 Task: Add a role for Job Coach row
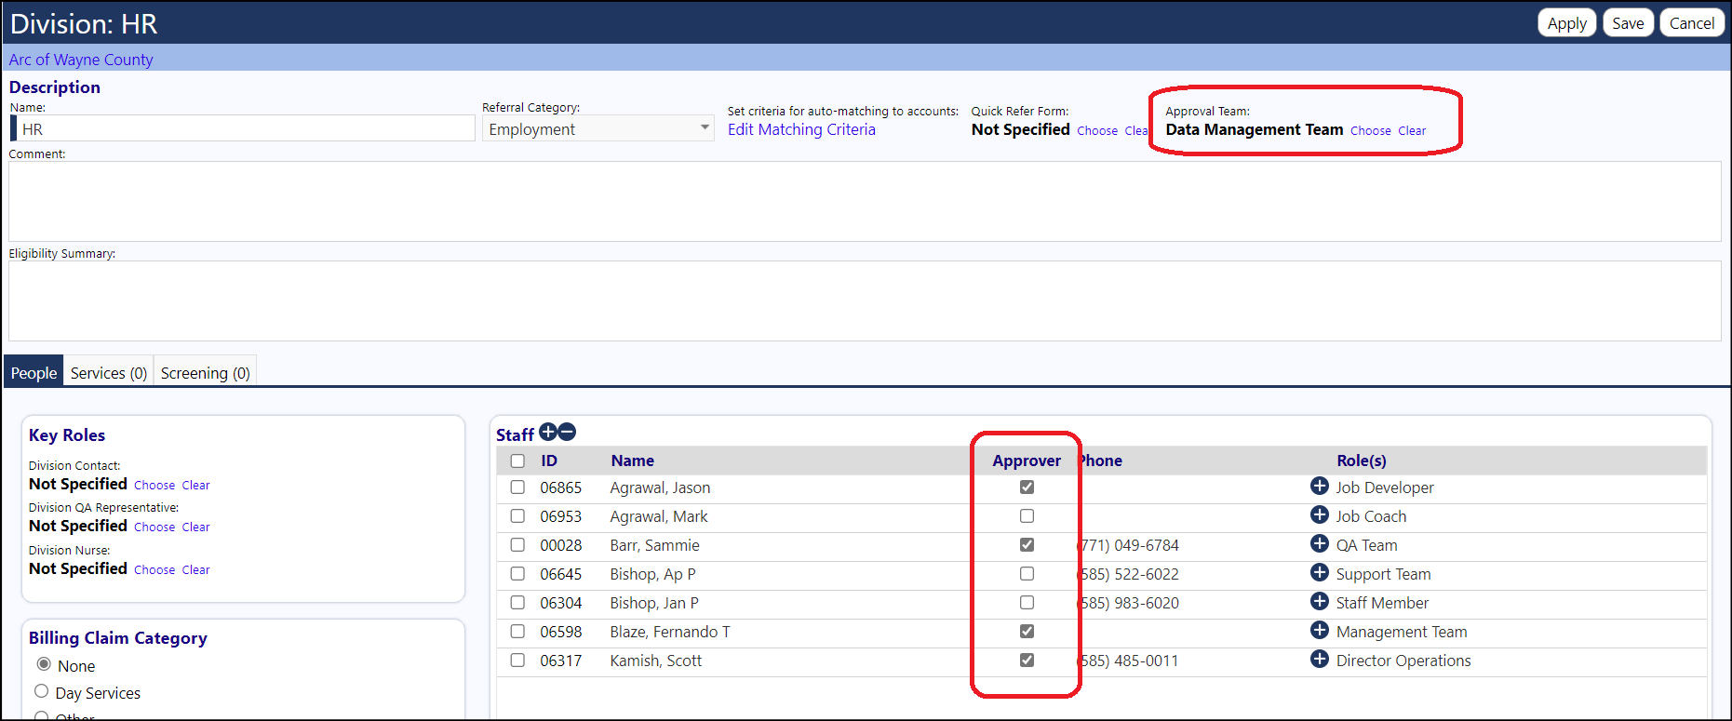pyautogui.click(x=1319, y=514)
